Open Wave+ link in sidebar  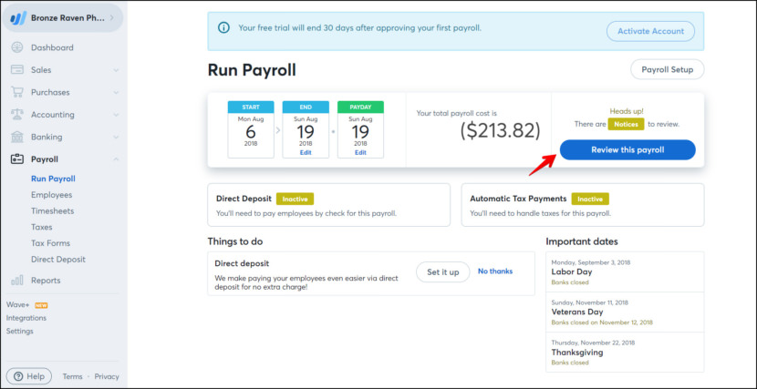(x=19, y=304)
